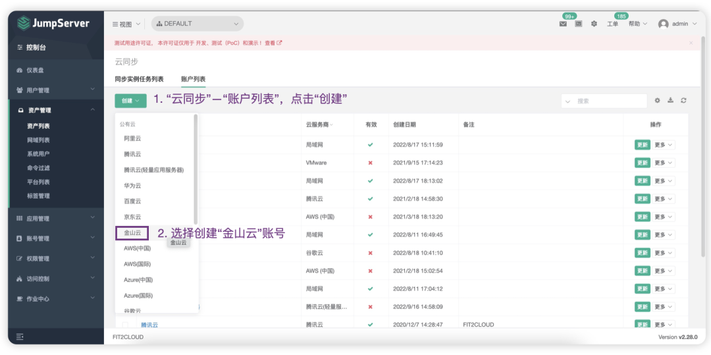Collapse sidebar using bottom menu icon

pos(20,337)
